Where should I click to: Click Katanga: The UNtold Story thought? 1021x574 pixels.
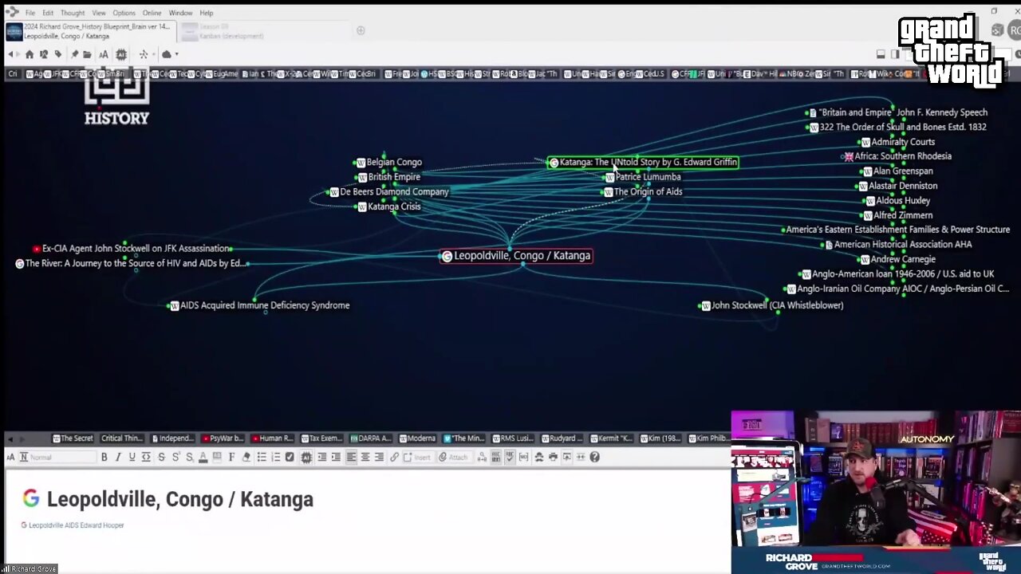[643, 162]
